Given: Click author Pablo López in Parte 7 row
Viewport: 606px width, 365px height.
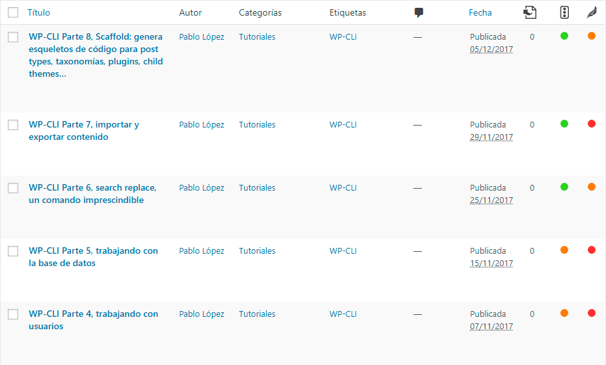Looking at the screenshot, I should 201,125.
